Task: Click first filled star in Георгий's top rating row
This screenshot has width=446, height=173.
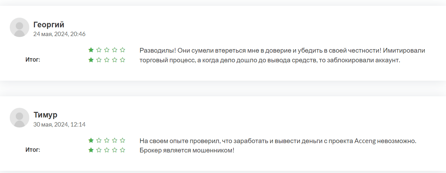Action: coord(91,50)
